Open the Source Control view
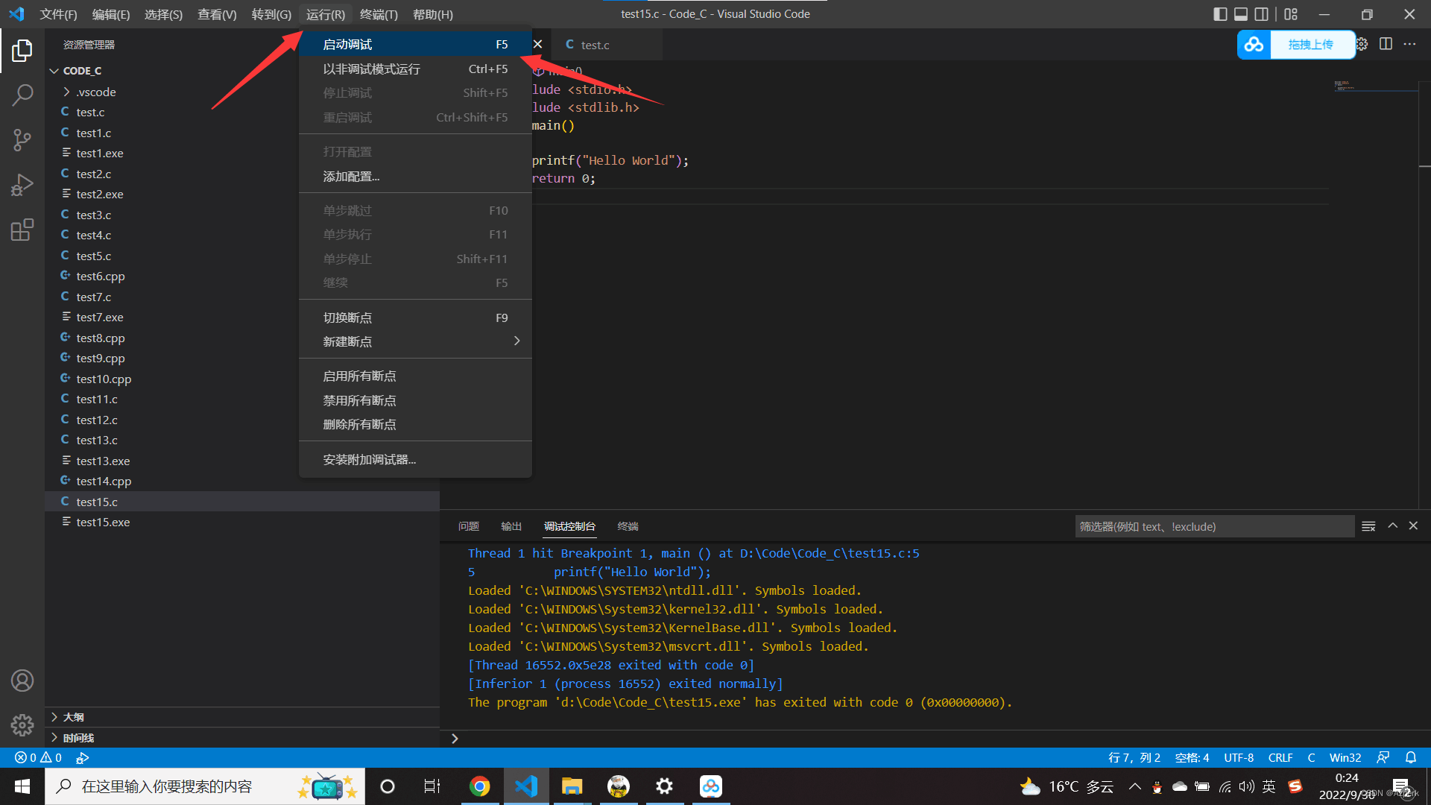Screen dimensions: 1431x805 (22, 139)
